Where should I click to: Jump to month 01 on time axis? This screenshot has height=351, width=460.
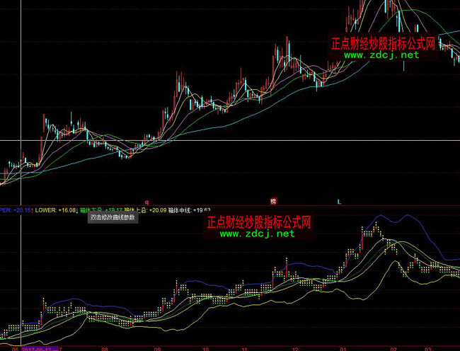344,348
